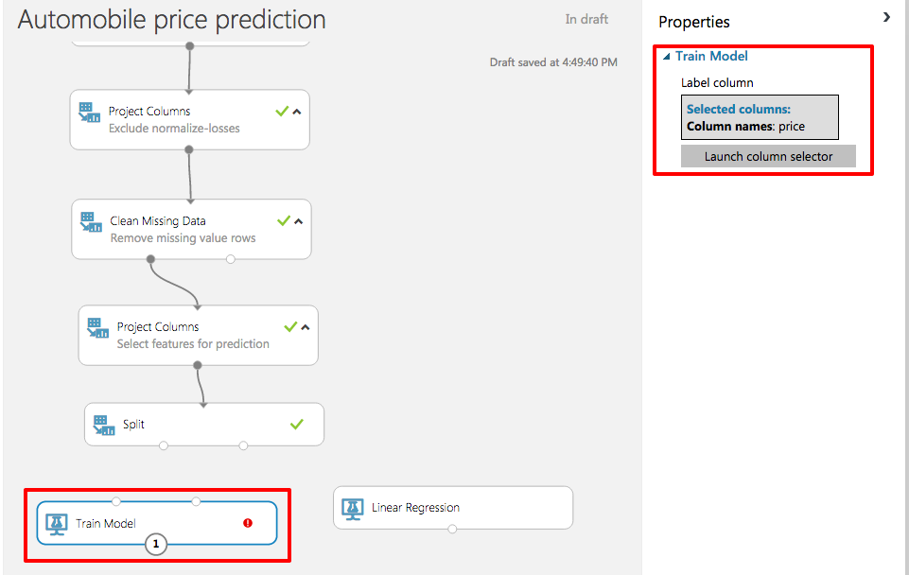The height and width of the screenshot is (575, 909).
Task: Launch the column selector
Action: coord(768,156)
